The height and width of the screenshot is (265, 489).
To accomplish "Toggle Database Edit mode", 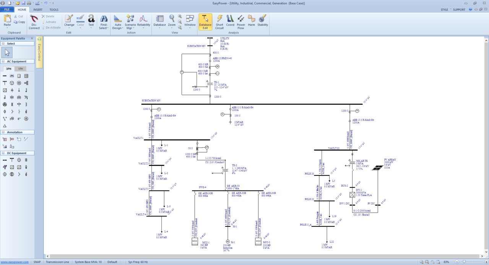I will (x=205, y=22).
